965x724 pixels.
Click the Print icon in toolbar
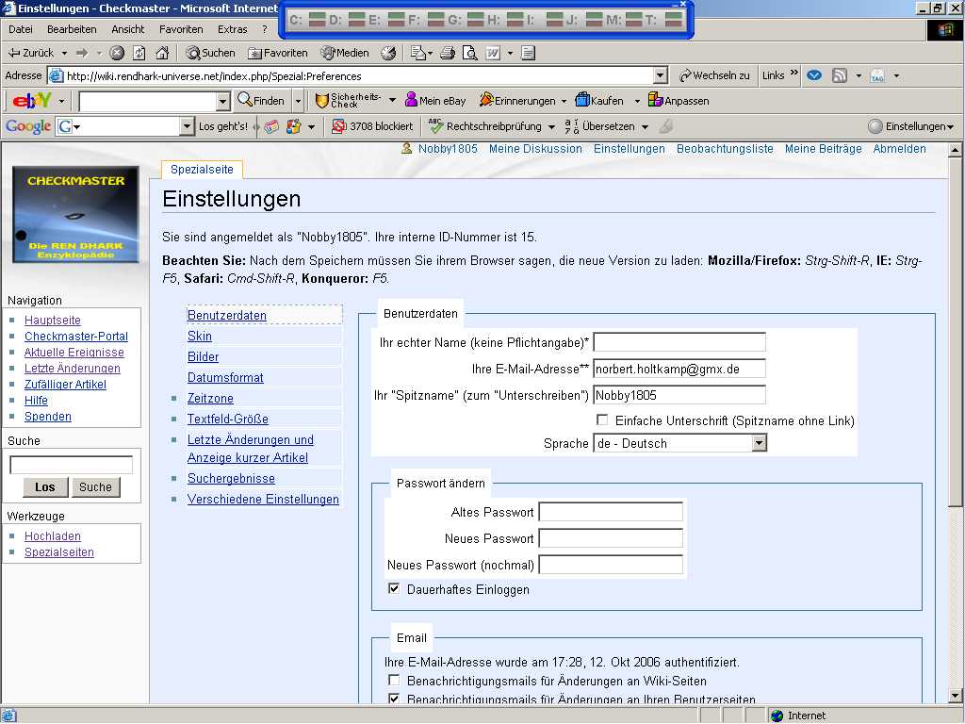pos(448,53)
